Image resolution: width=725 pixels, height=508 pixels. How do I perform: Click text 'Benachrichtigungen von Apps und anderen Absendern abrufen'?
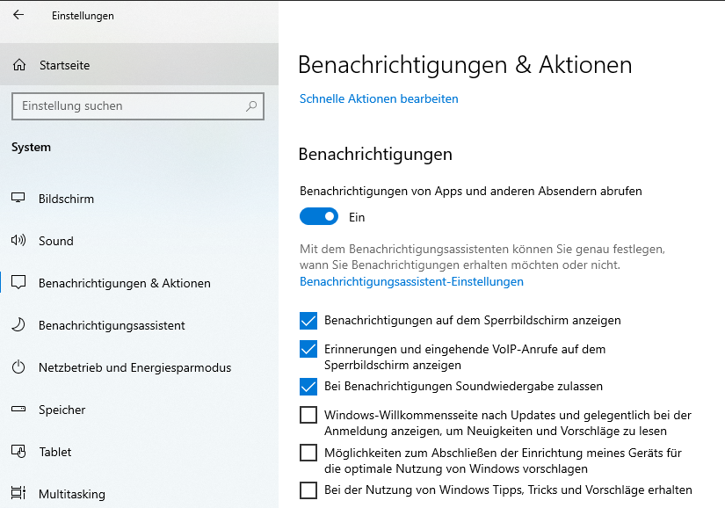tap(471, 192)
